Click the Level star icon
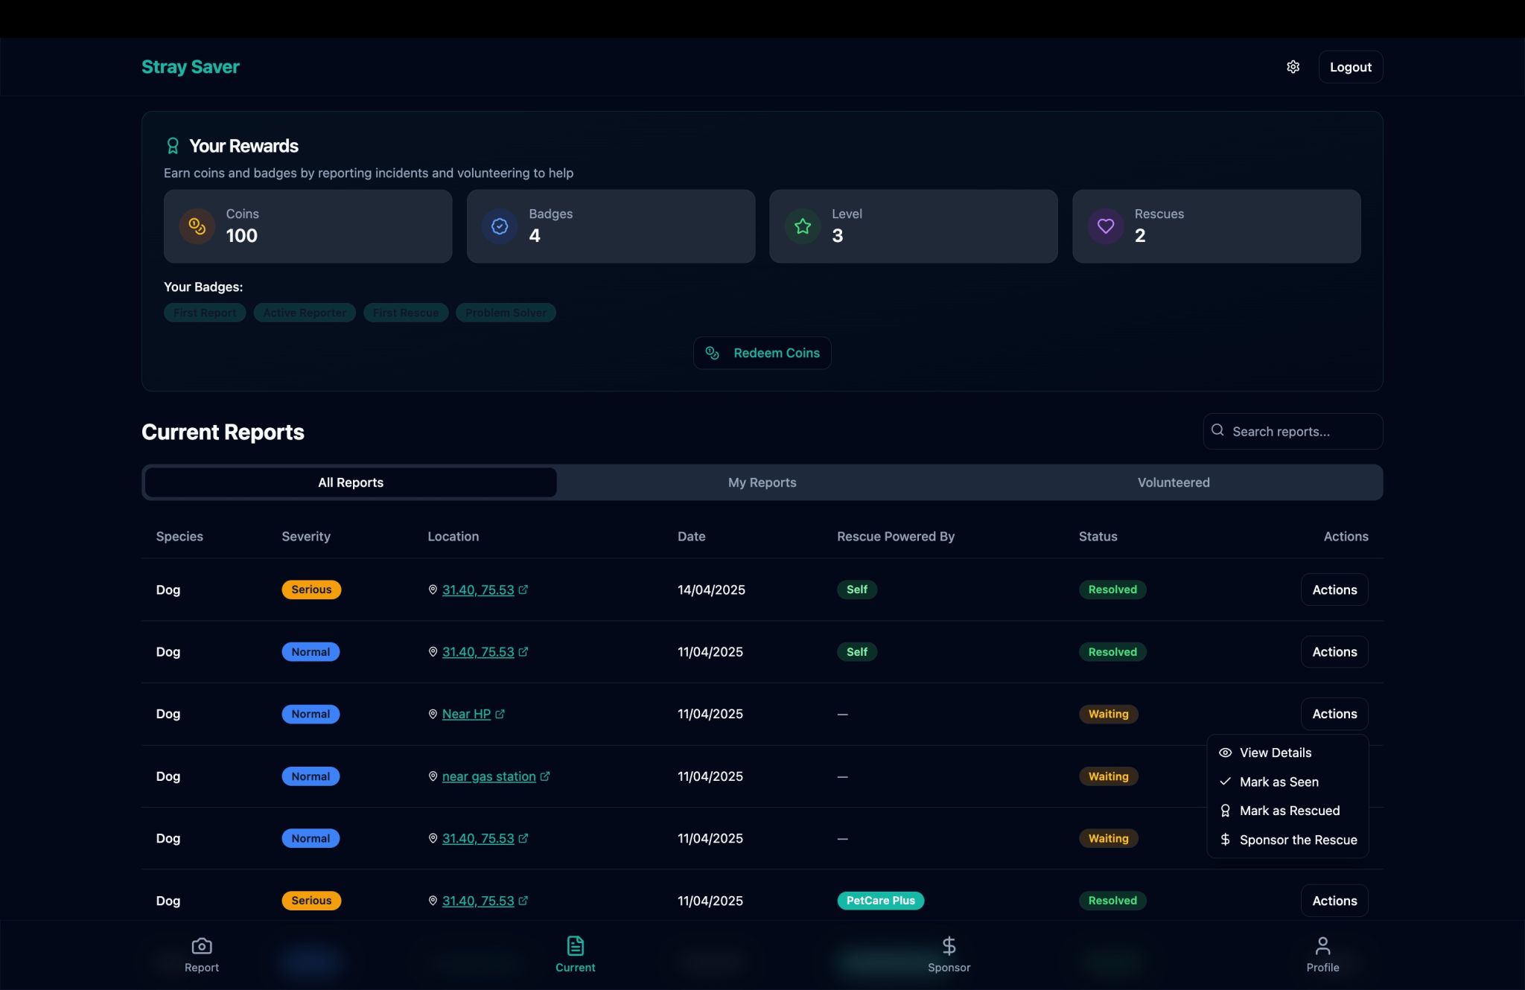Image resolution: width=1525 pixels, height=990 pixels. pos(802,226)
